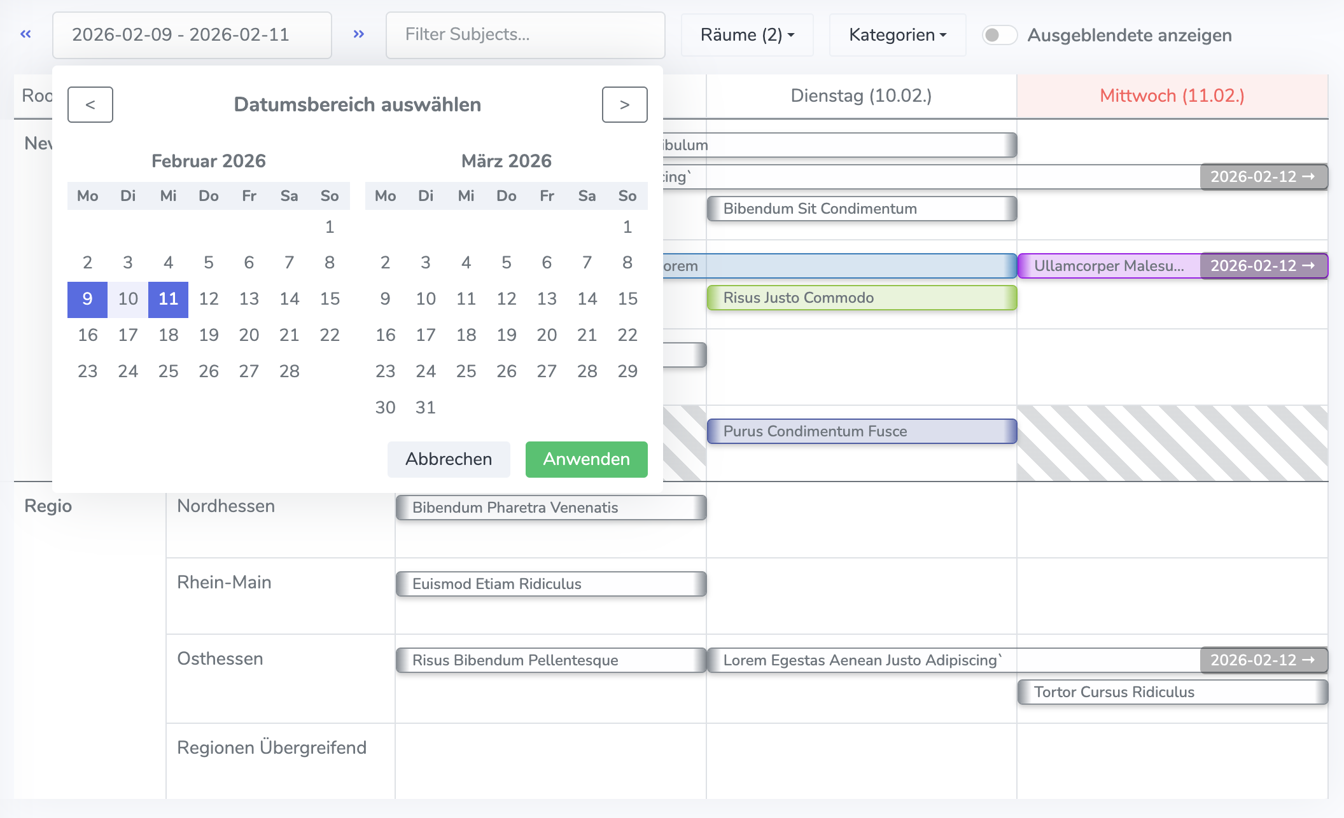Pick March 15 in März 2026
The height and width of the screenshot is (818, 1344).
pos(627,299)
